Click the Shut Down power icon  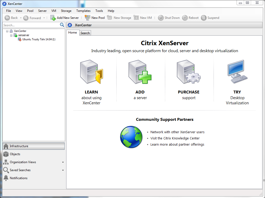pyautogui.click(x=161, y=18)
